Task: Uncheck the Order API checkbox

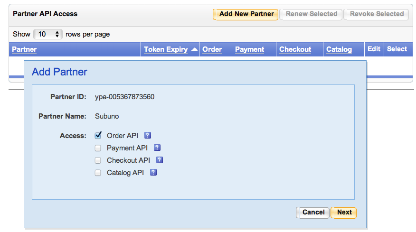Action: 98,136
